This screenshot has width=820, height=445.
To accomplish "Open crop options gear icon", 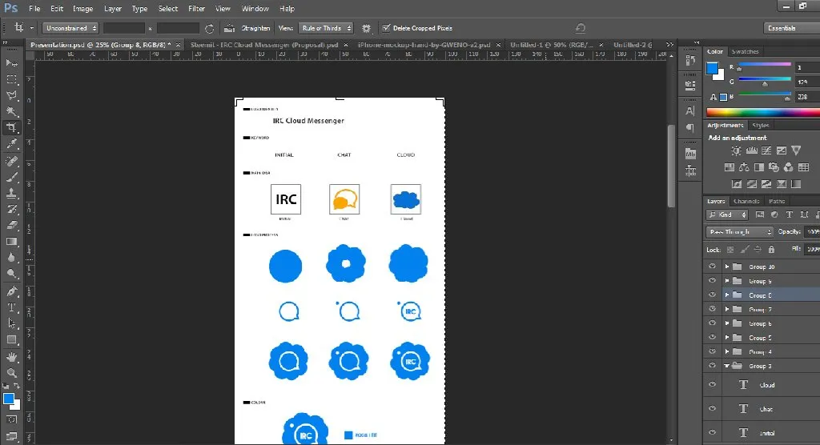I will coord(366,28).
